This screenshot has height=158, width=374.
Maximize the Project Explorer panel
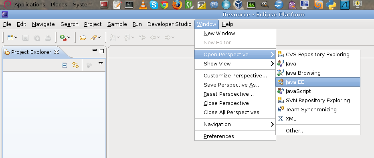pyautogui.click(x=102, y=51)
